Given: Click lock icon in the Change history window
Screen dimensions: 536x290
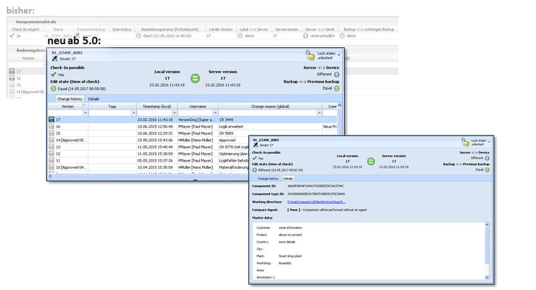Looking at the screenshot, I should [x=310, y=55].
